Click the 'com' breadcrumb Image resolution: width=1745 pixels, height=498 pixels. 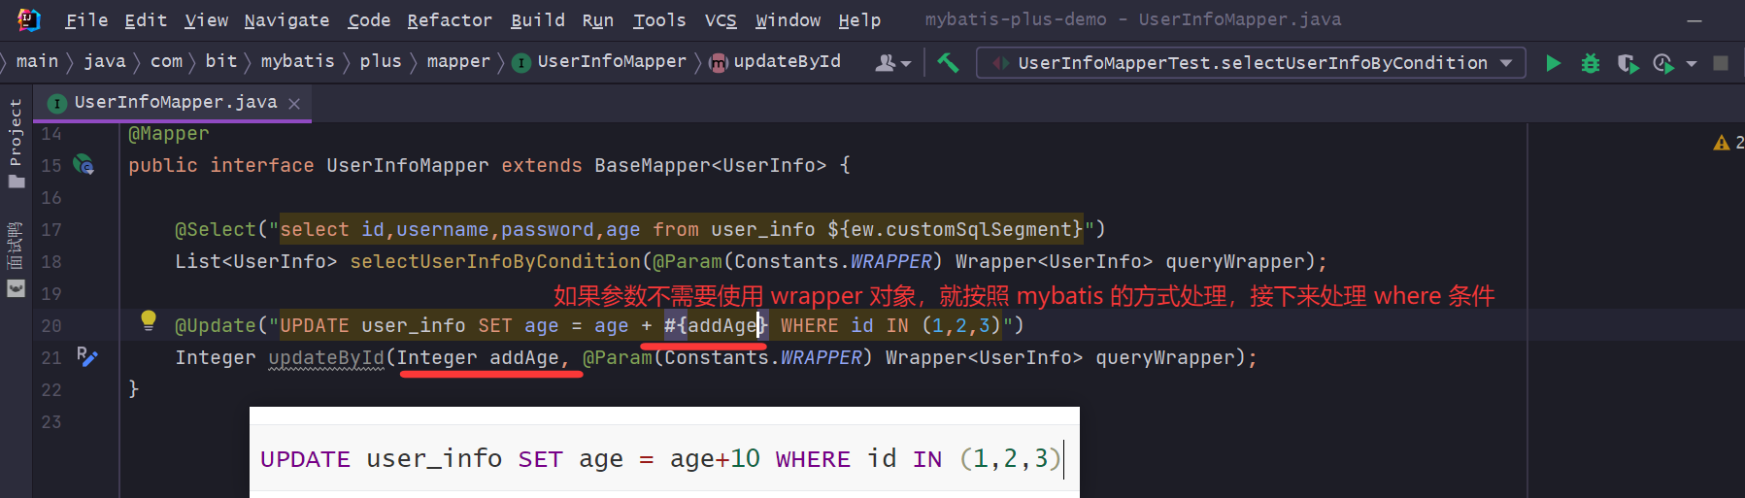[166, 61]
